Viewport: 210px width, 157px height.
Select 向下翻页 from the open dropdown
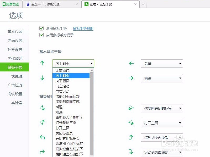[x=63, y=81]
